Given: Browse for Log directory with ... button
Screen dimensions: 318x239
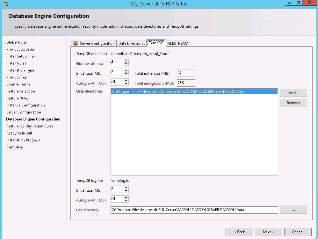Looking at the screenshot, I should click(x=293, y=210).
